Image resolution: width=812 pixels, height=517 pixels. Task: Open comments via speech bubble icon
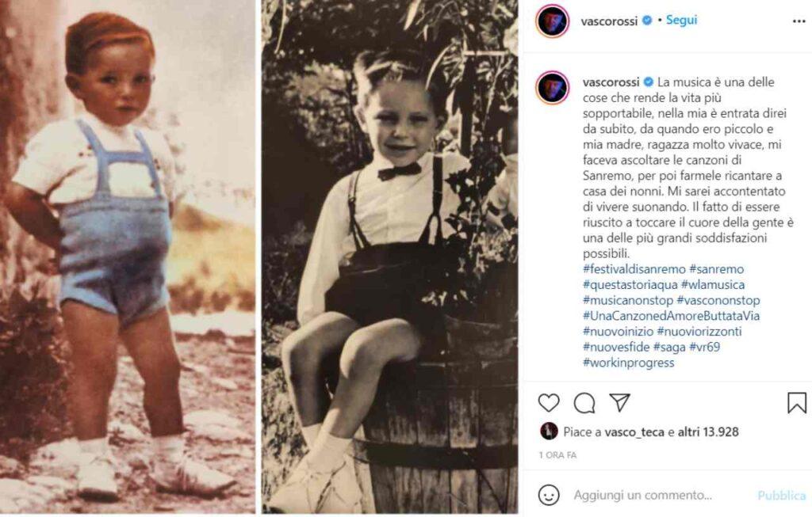click(x=584, y=403)
